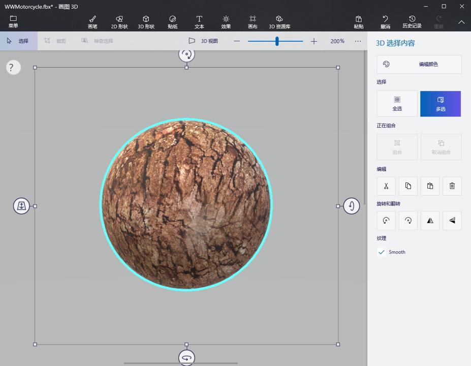Click the scissors cut icon in 编辑 section
Viewport: 471px width, 366px height.
(x=386, y=186)
